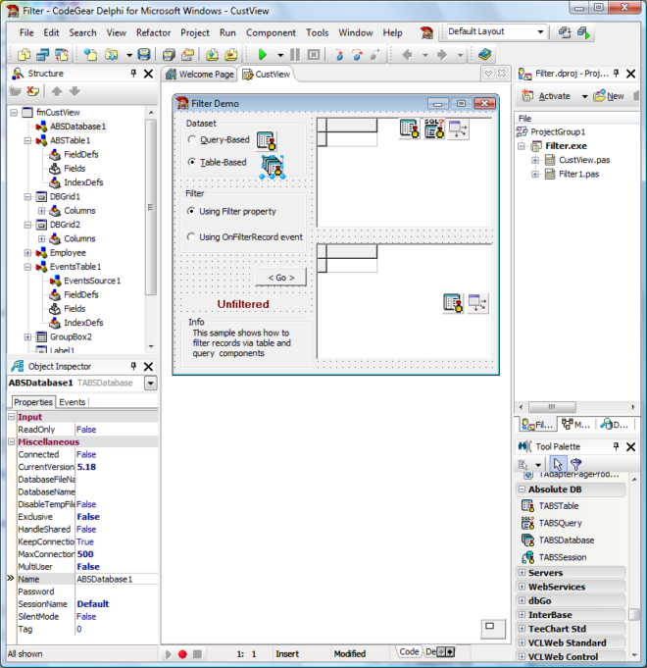Open the Default Layout dropdown
The image size is (647, 668).
(540, 31)
